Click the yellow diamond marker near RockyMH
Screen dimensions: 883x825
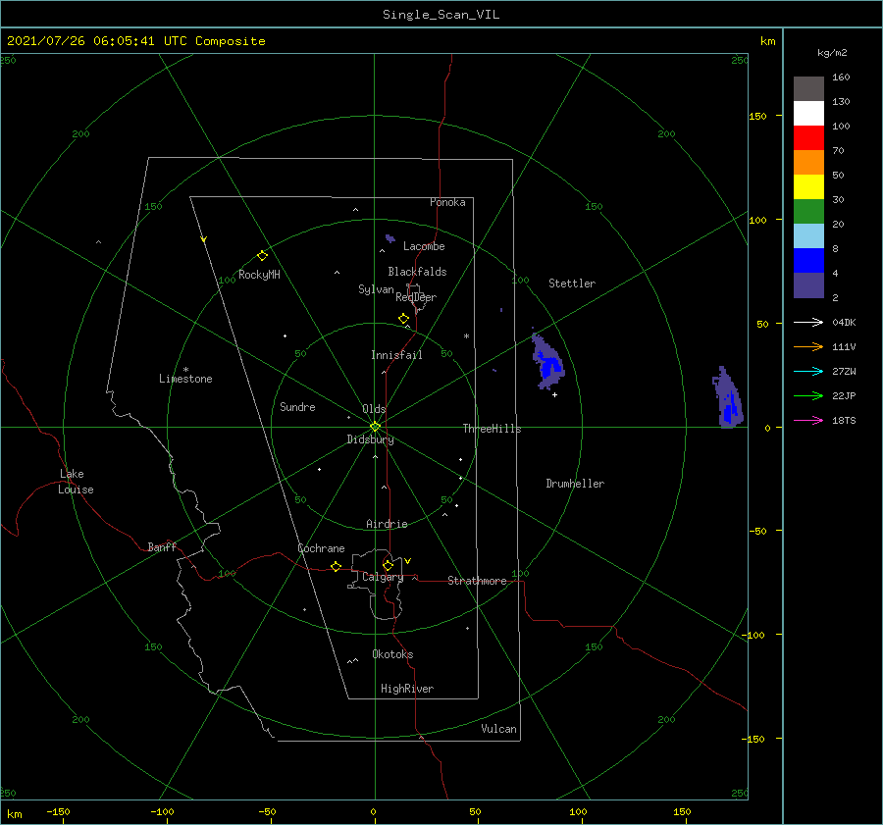(262, 256)
